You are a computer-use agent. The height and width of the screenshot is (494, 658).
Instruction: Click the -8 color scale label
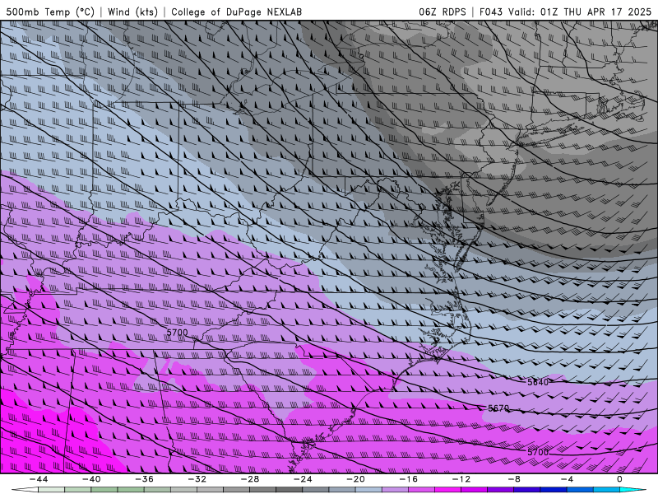click(x=514, y=479)
